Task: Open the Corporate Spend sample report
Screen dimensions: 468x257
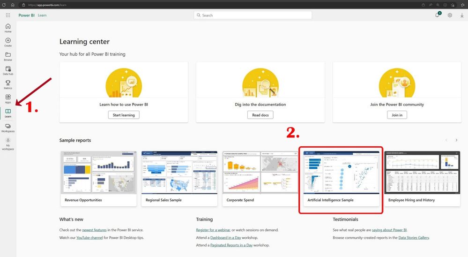Action: pos(260,179)
